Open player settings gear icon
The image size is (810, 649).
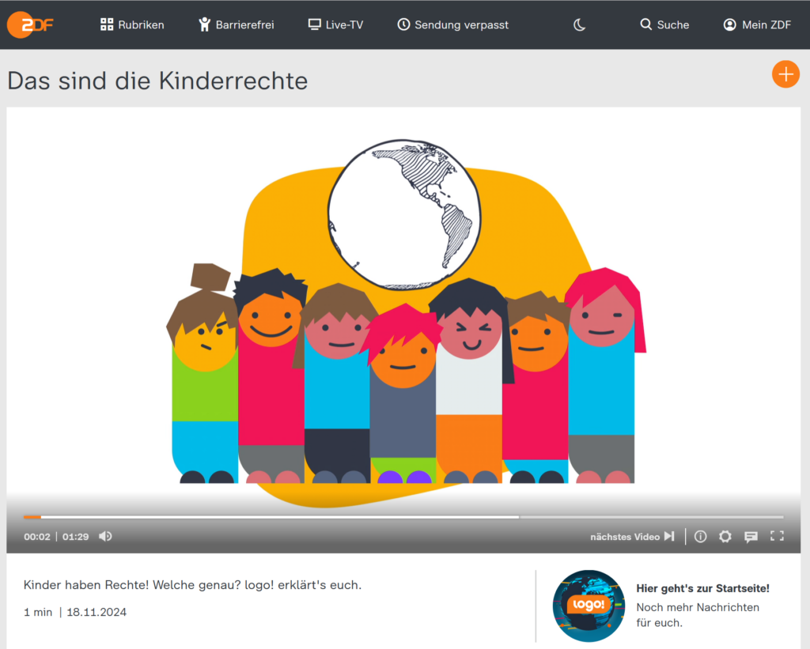pyautogui.click(x=725, y=536)
